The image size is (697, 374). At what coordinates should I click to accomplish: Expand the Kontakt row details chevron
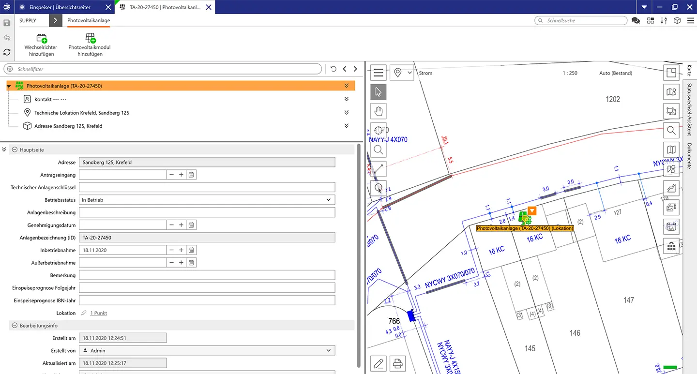click(347, 99)
